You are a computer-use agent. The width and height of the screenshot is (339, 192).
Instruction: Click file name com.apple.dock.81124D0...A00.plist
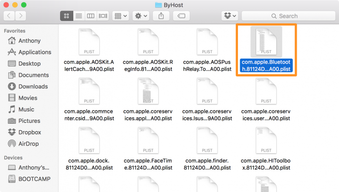pos(89,164)
